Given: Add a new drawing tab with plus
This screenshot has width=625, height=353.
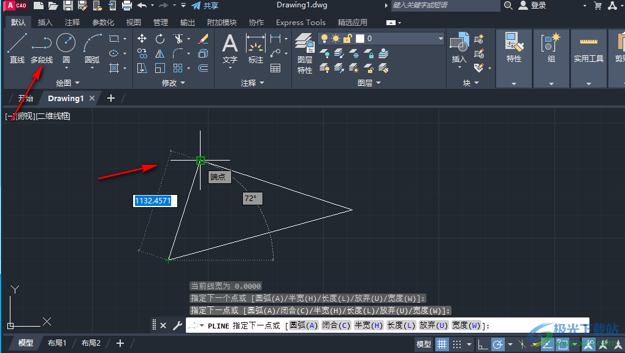Looking at the screenshot, I should [111, 98].
